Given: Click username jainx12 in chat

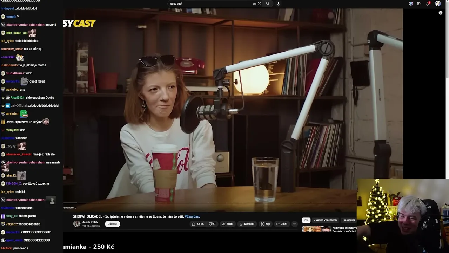Looking at the screenshot, I should coord(11,175).
